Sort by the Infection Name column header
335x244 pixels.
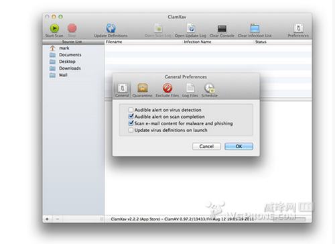[218, 42]
